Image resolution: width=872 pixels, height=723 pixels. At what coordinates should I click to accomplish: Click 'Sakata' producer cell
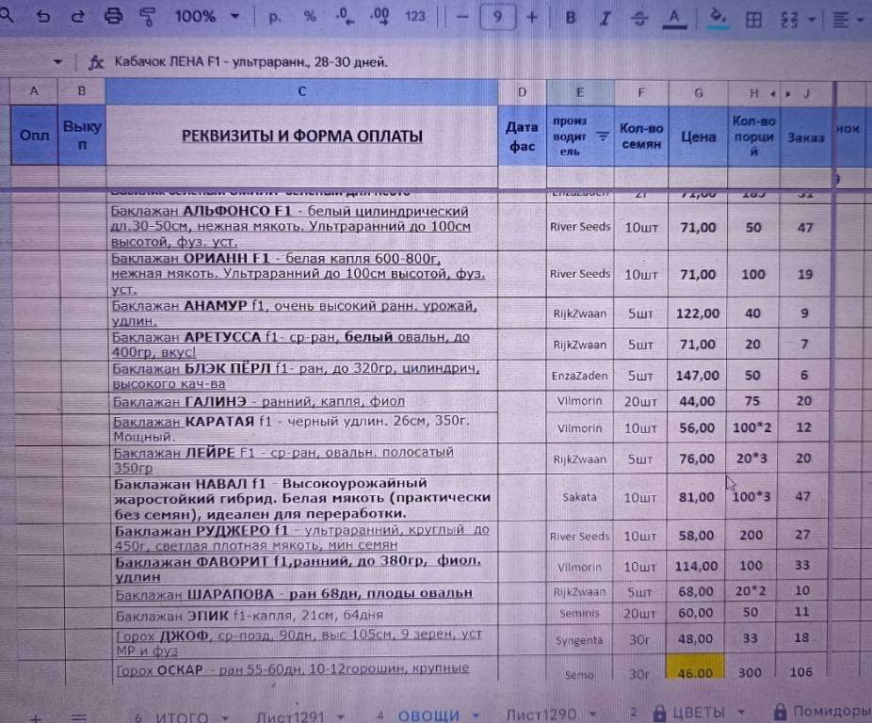(579, 497)
